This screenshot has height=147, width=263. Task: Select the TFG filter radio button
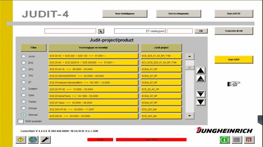[x=23, y=76]
